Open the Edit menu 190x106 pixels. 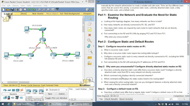click(9, 6)
